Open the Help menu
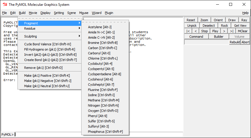Screen dimensions: 251x138 click(245, 13)
